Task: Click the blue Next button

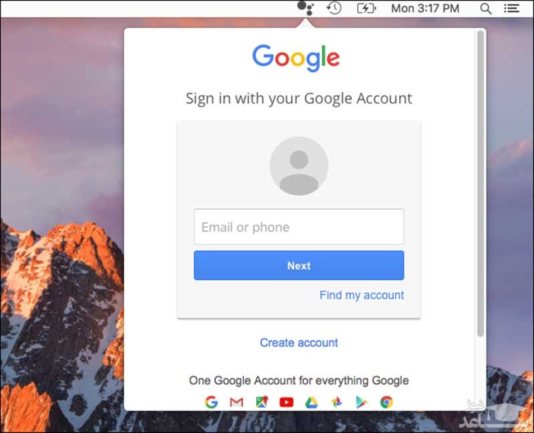Action: coord(299,266)
